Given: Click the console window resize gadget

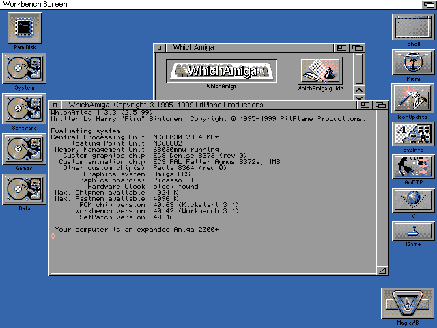Looking at the screenshot, I should tap(382, 271).
